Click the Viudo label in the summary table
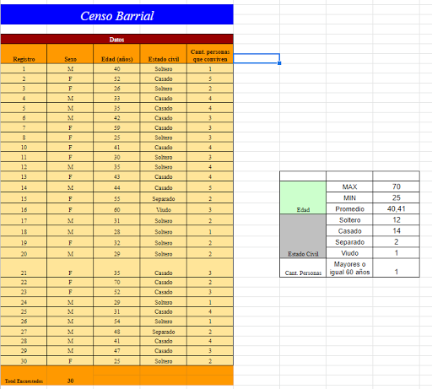The width and height of the screenshot is (432, 389). coord(349,253)
